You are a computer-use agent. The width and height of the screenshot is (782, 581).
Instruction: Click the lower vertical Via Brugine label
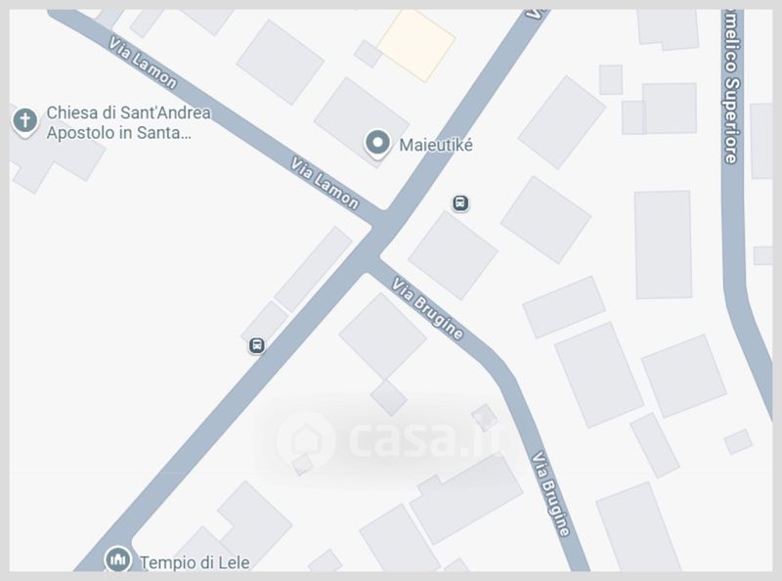point(550,494)
